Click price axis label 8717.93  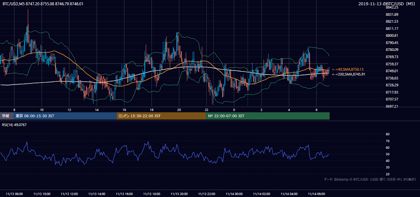[x=392, y=92]
